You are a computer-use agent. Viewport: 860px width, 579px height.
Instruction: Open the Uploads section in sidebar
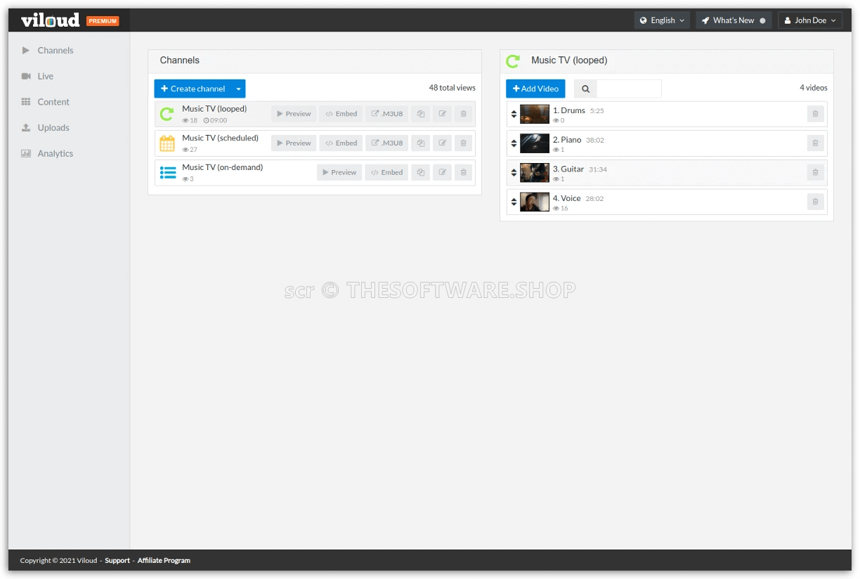click(53, 128)
